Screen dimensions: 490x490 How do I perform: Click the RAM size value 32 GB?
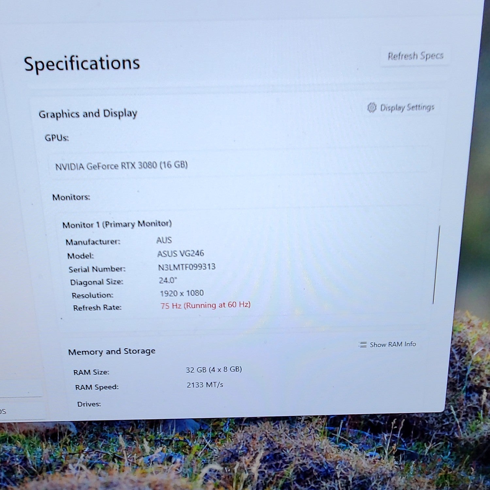pos(214,369)
